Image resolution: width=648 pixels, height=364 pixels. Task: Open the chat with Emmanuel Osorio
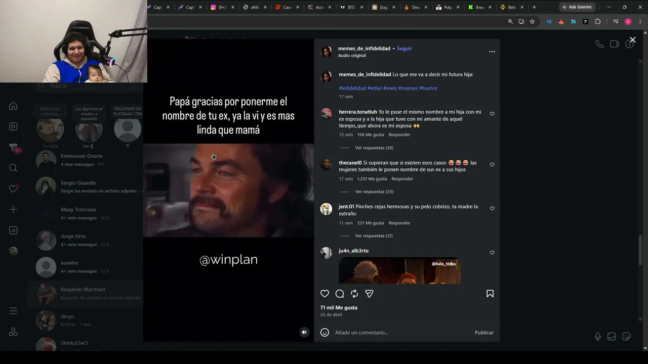[86, 160]
